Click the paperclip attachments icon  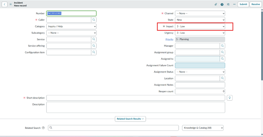216,4
